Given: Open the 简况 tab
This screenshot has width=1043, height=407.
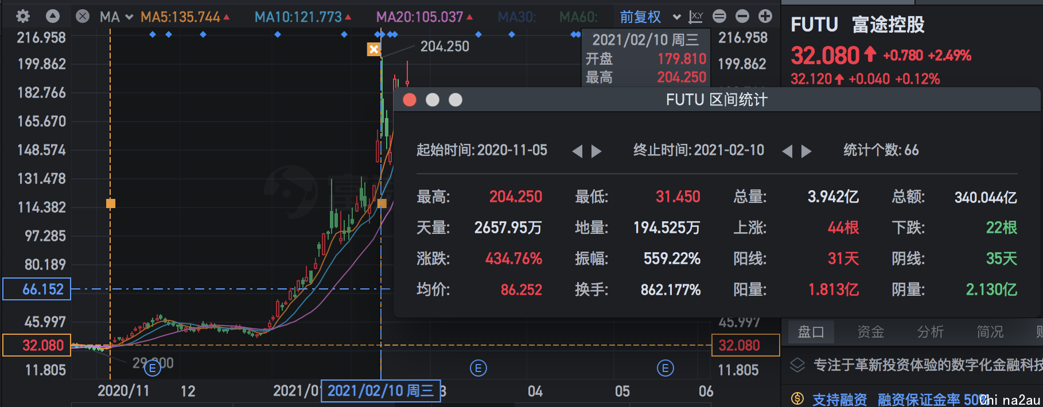Looking at the screenshot, I should click(x=990, y=332).
